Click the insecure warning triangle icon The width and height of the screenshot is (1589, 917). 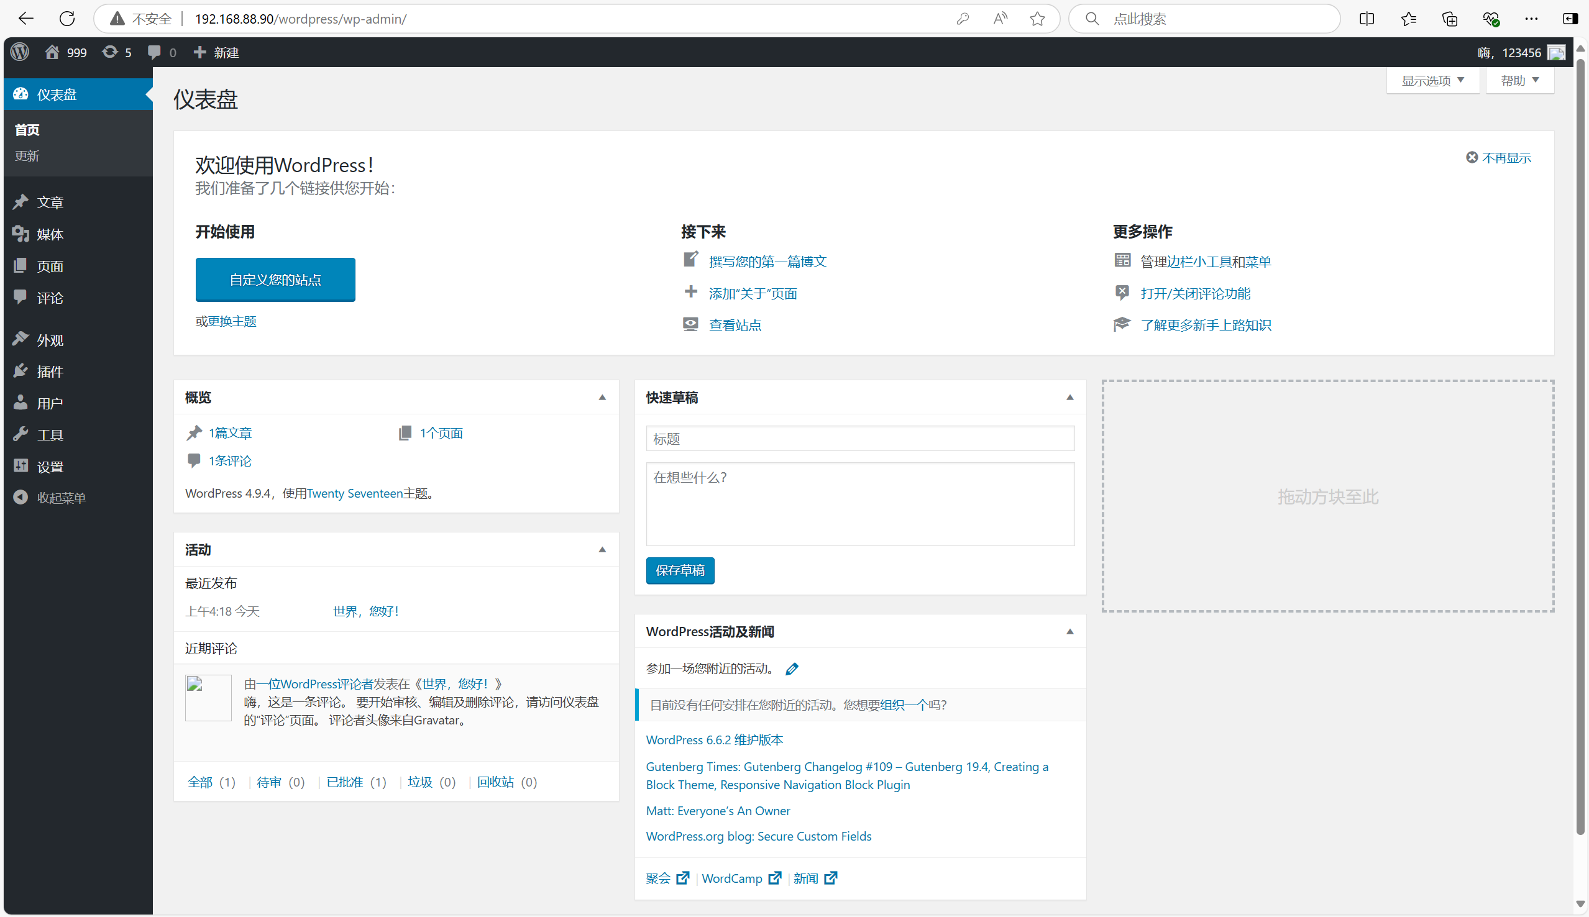117,19
